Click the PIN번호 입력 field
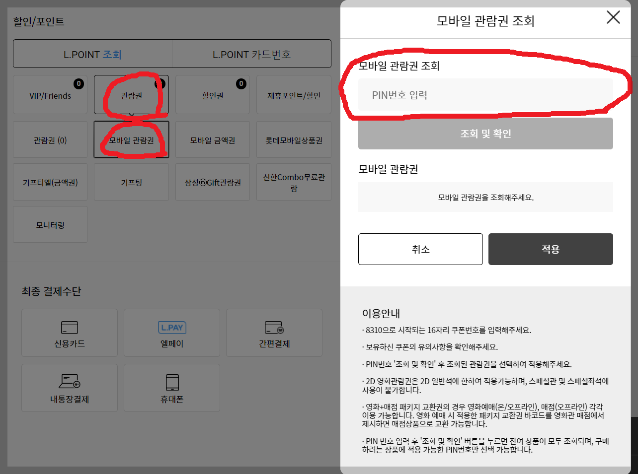 485,95
